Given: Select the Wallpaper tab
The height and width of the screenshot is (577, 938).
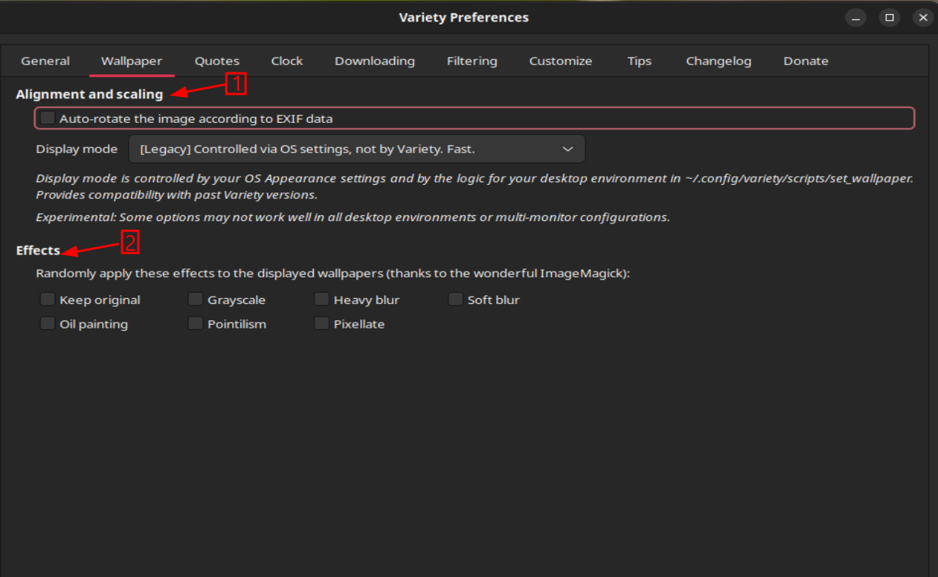Looking at the screenshot, I should pos(132,61).
